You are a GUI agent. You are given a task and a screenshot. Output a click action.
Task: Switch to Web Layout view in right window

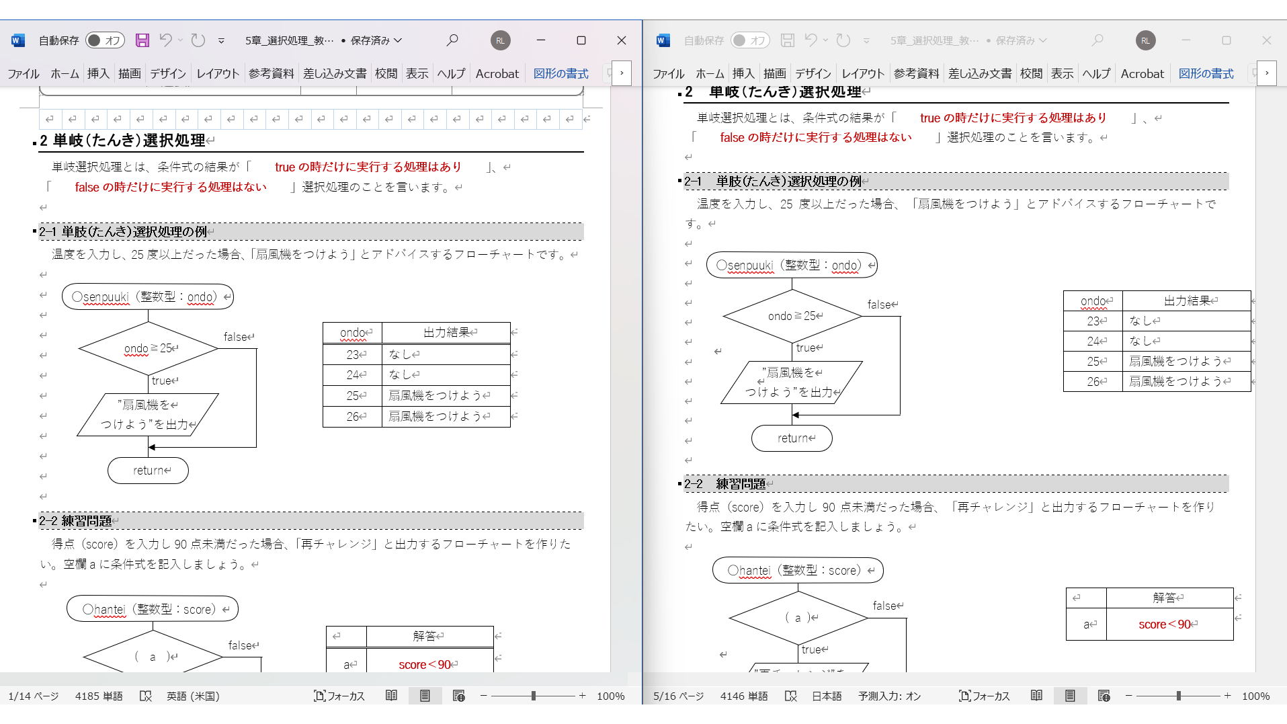point(1104,696)
